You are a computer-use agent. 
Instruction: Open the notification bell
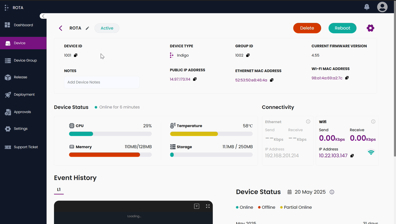(367, 7)
